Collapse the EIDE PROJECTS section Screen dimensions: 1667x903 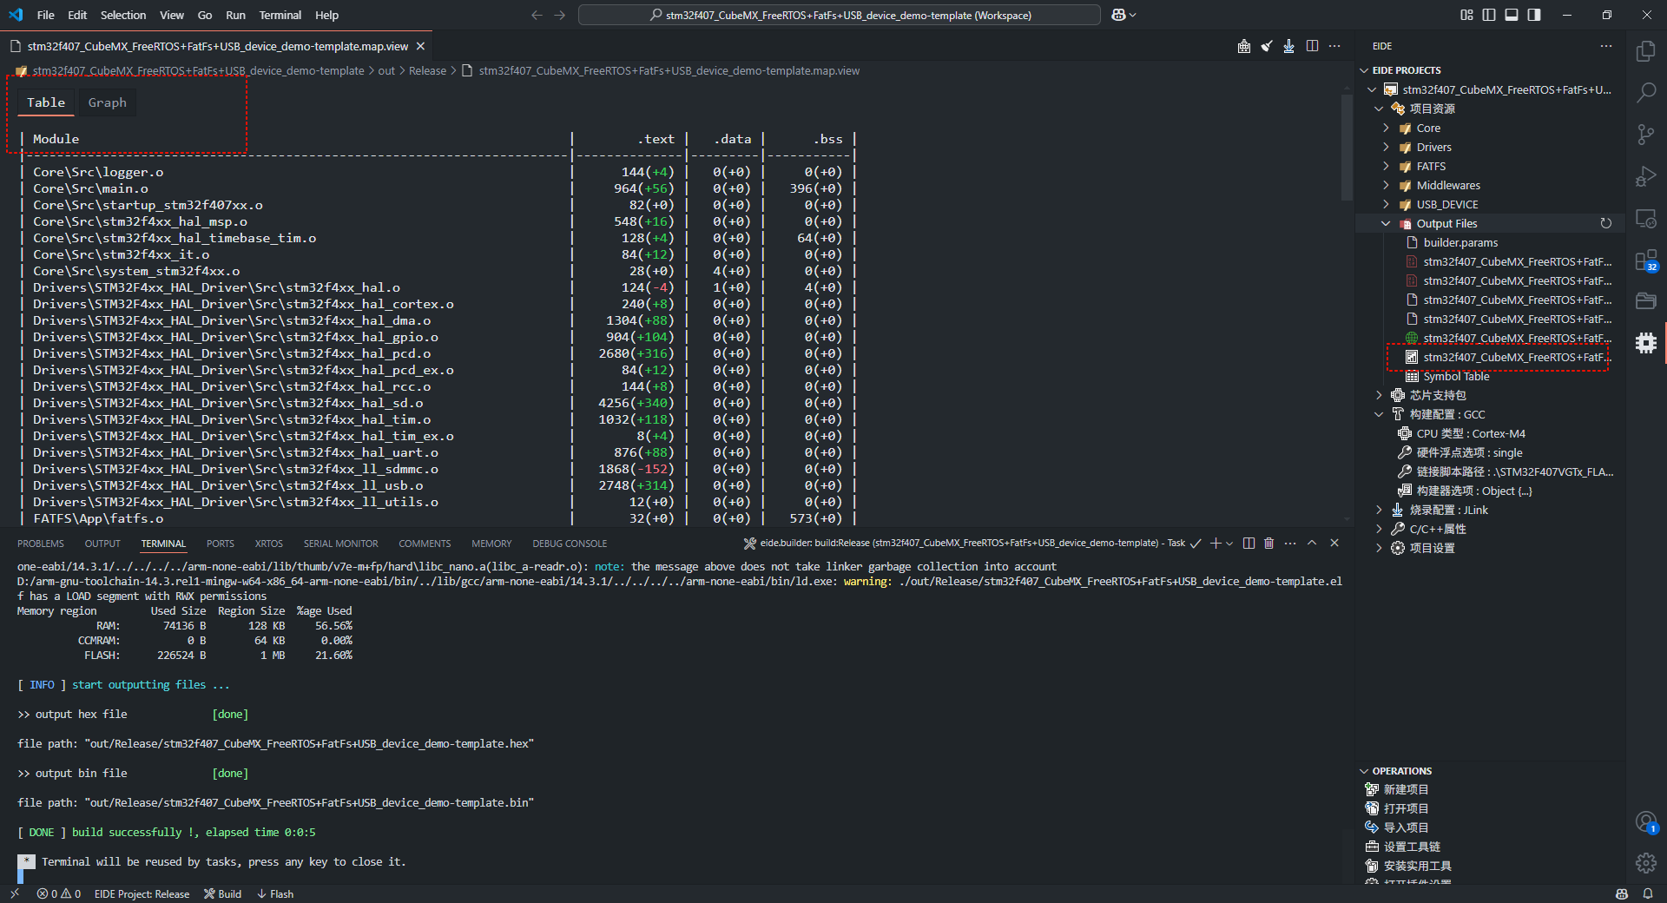1364,70
